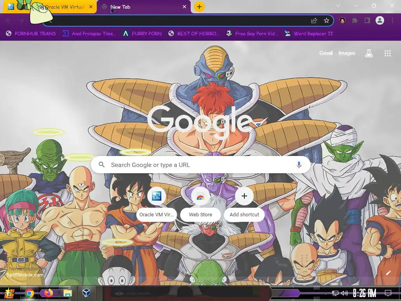The image size is (401, 301).
Task: Open the Web Store shortcut
Action: click(200, 204)
